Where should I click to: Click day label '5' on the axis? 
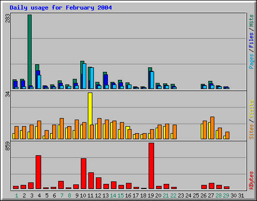(47, 195)
